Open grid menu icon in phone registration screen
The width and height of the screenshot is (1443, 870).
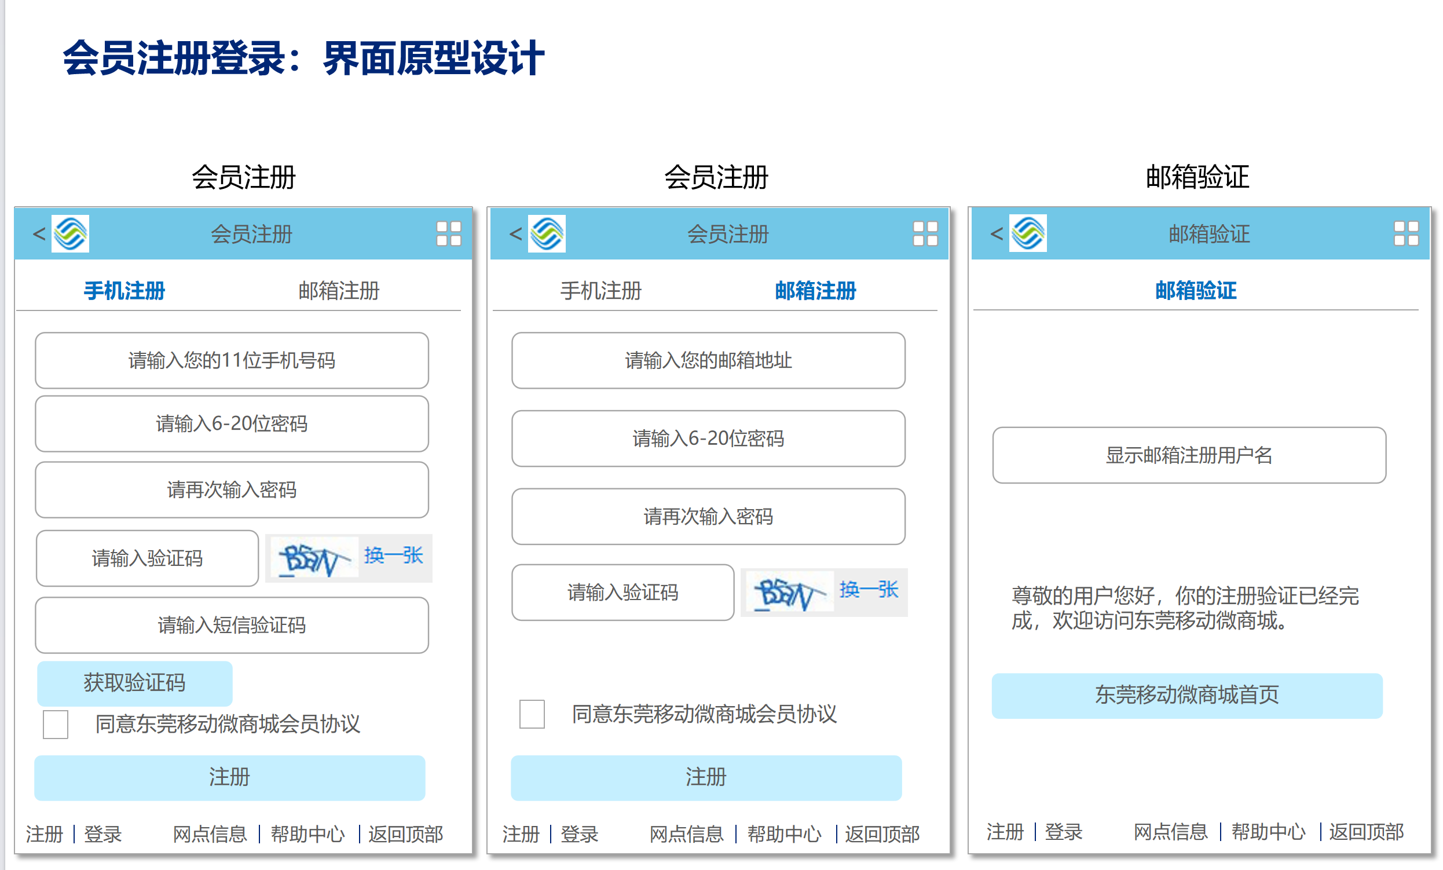pos(449,234)
